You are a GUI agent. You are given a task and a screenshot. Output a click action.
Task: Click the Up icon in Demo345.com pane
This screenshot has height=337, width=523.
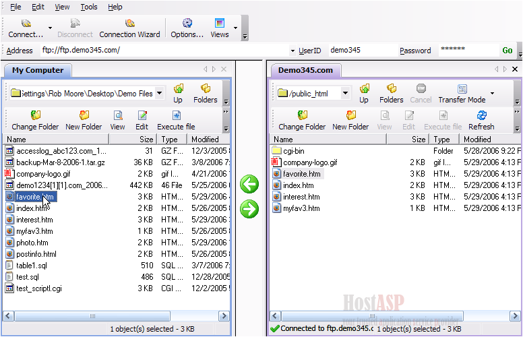[x=364, y=94]
